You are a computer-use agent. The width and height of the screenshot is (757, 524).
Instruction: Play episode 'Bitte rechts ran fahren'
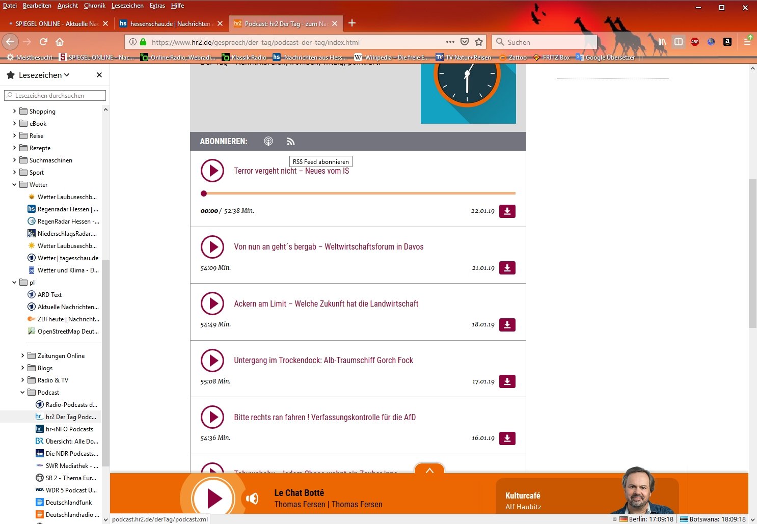point(212,417)
